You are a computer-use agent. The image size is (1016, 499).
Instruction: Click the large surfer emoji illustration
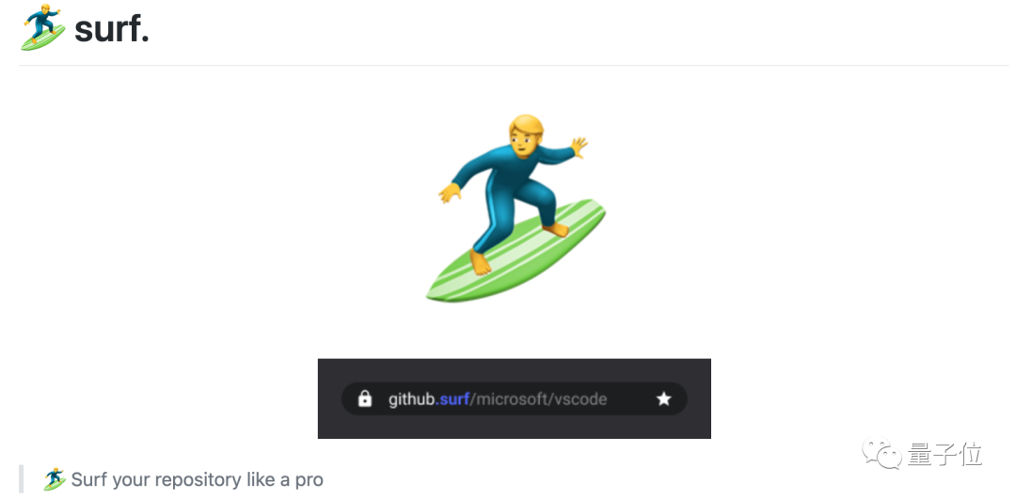point(516,208)
